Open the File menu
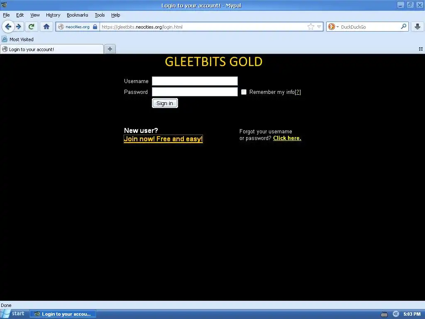425x319 pixels. pos(6,15)
